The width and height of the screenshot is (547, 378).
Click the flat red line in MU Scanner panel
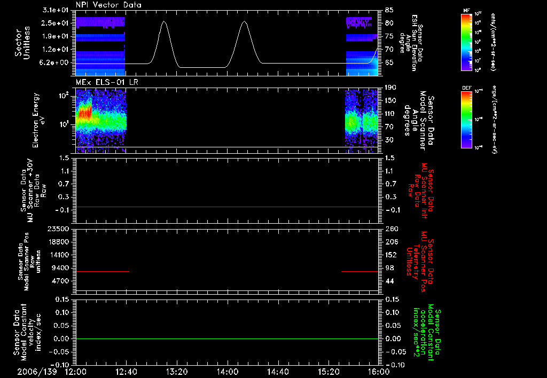coord(227,207)
